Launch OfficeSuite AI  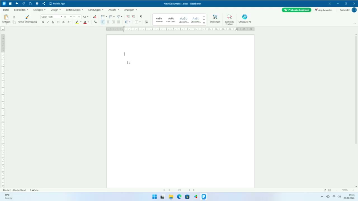244,19
